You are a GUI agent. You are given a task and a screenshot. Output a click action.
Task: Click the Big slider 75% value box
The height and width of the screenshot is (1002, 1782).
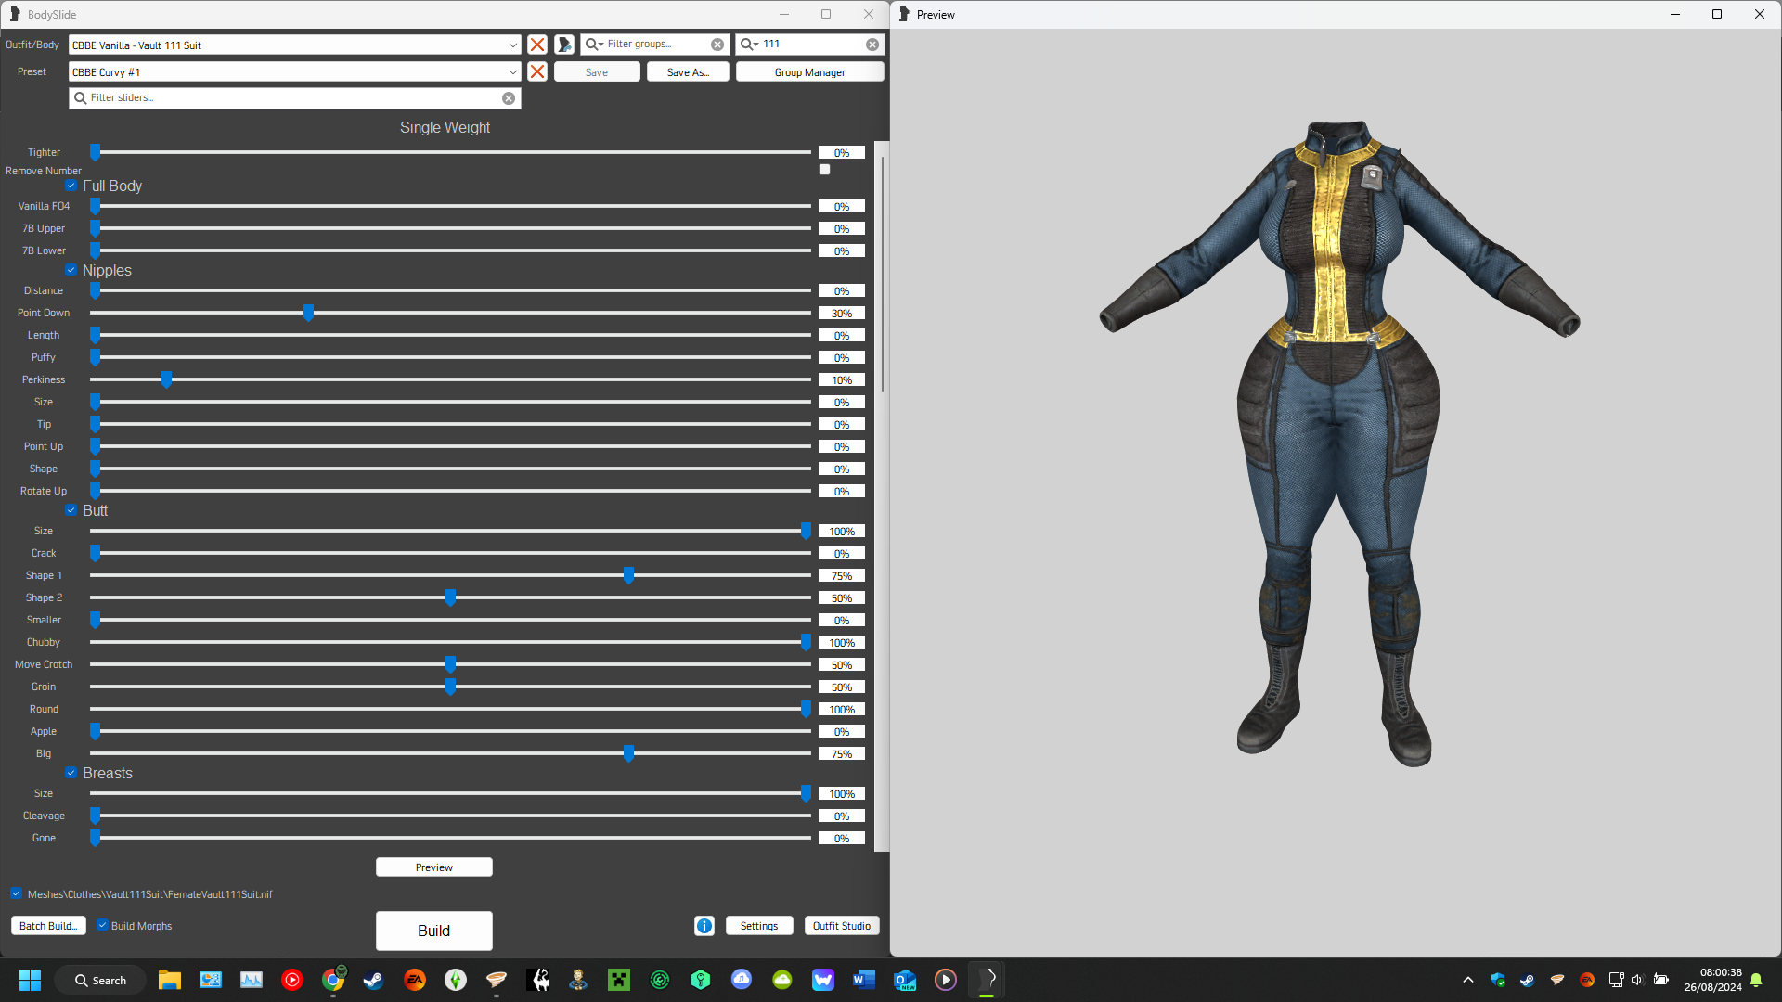coord(842,753)
